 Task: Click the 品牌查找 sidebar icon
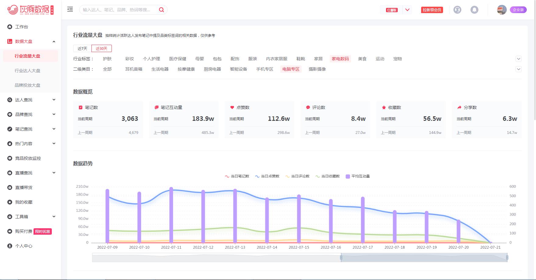[10, 114]
